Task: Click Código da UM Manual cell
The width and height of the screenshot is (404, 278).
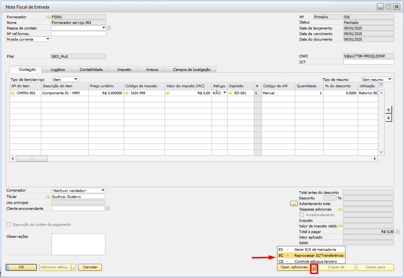Action: (x=278, y=93)
